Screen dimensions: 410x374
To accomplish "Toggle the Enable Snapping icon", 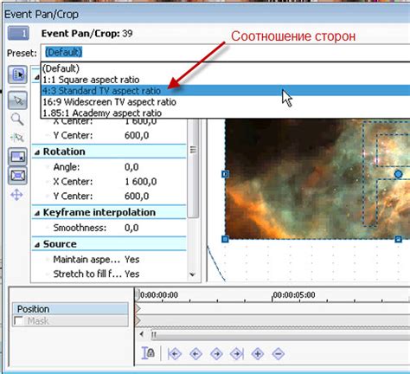I will click(x=17, y=138).
